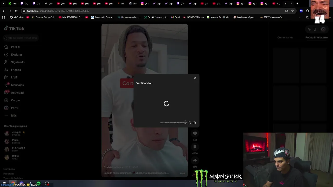This screenshot has width=333, height=187.
Task: Open MIX REGGAETÓN bookmark
Action: coord(70,17)
